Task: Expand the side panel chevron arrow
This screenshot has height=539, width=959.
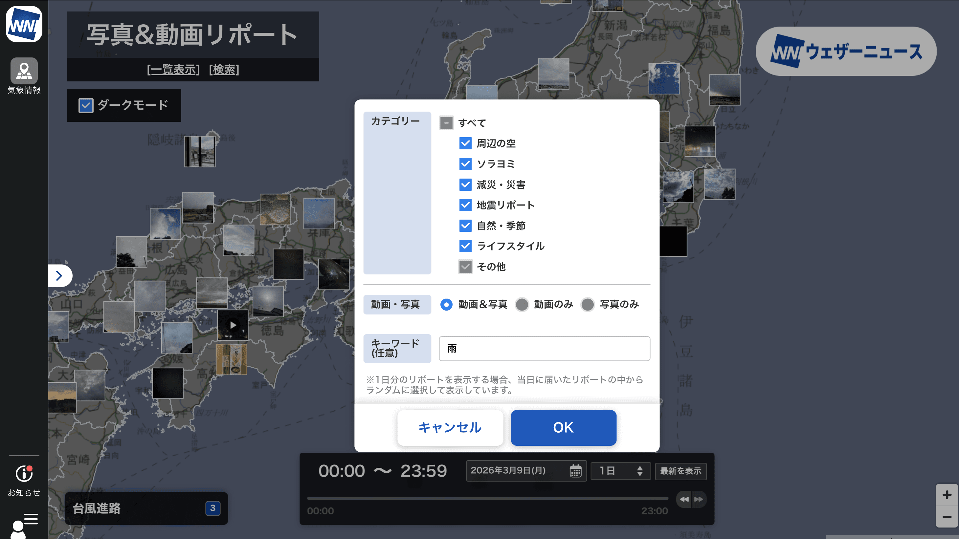Action: tap(59, 276)
